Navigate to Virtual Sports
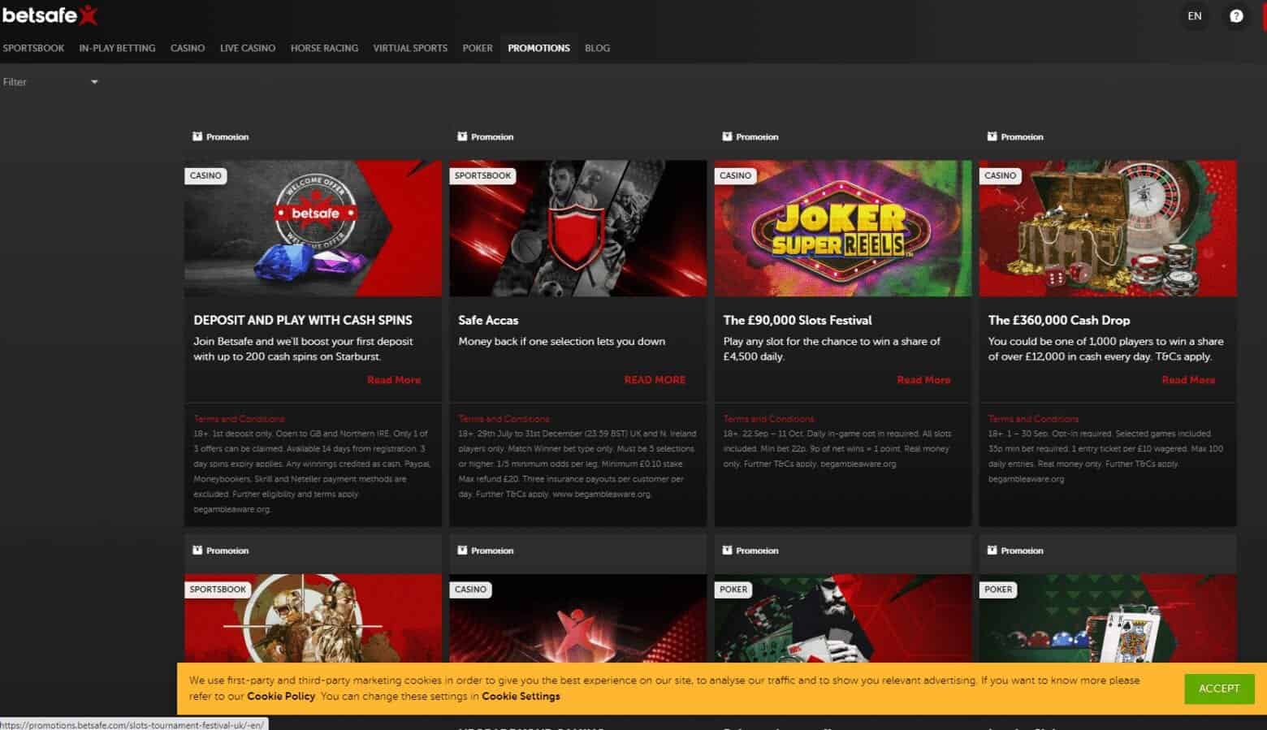The width and height of the screenshot is (1267, 730). click(x=410, y=48)
